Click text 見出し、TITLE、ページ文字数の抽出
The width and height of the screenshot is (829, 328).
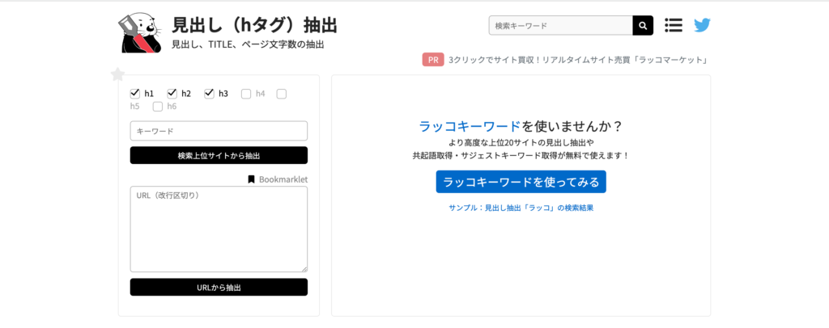[x=248, y=44]
